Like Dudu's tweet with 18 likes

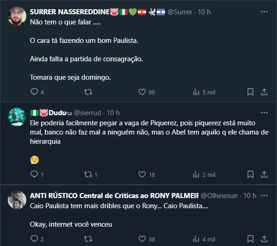point(142,175)
